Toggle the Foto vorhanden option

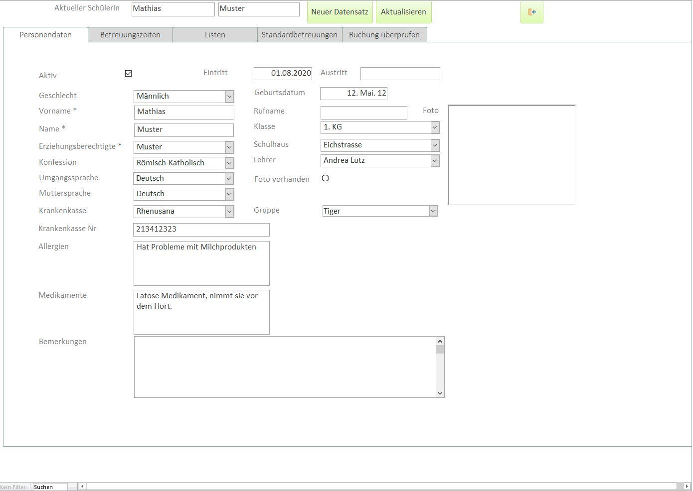pos(325,178)
